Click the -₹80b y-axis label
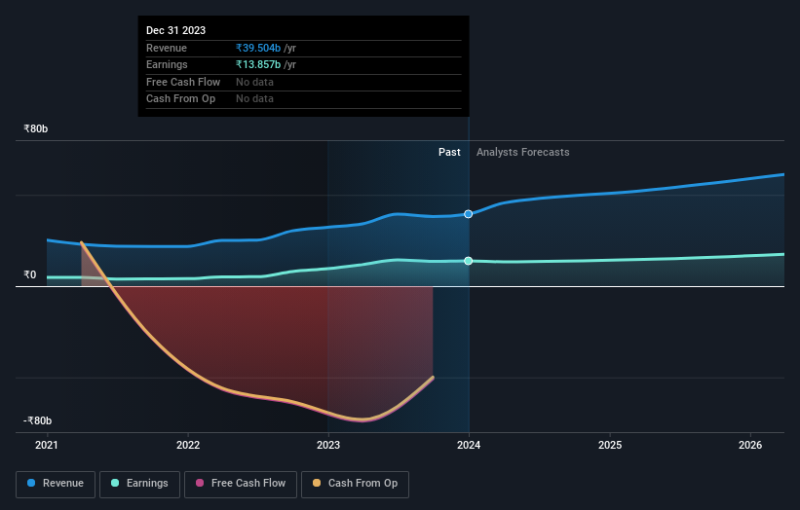The image size is (800, 510). pyautogui.click(x=37, y=420)
